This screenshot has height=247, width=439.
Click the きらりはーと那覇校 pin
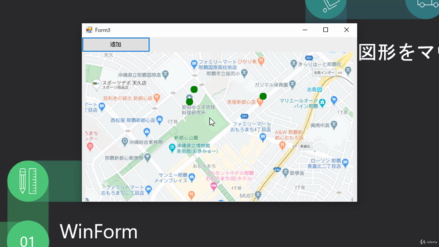click(294, 64)
